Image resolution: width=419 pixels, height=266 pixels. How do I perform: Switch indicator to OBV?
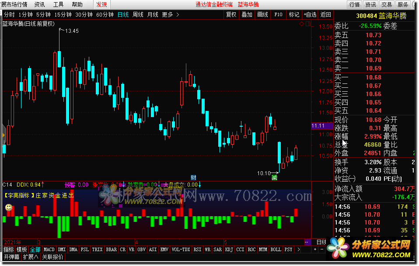click(x=141, y=249)
